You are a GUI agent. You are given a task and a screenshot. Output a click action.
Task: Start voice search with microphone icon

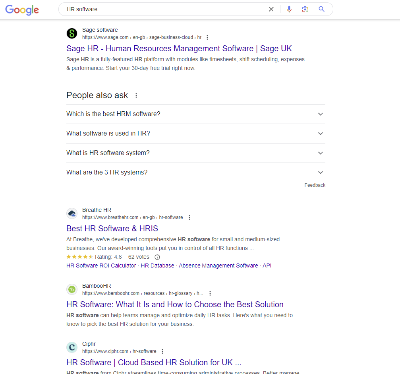tap(289, 9)
